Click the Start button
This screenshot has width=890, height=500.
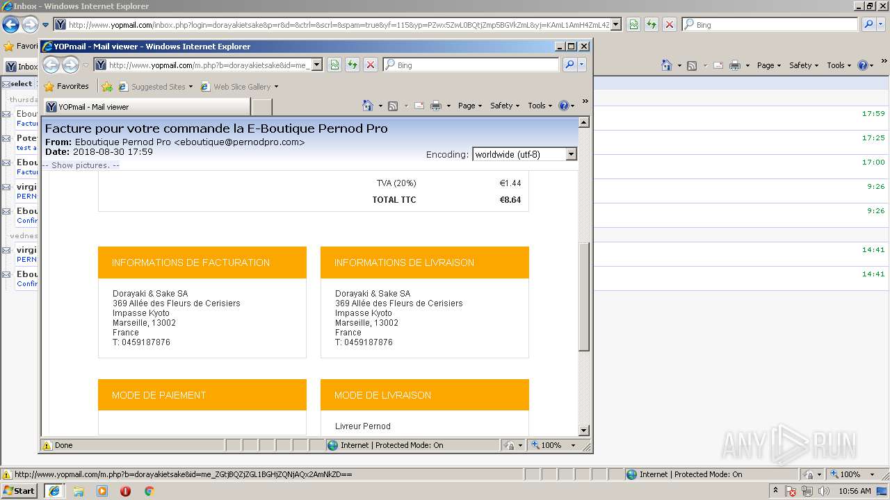(19, 491)
